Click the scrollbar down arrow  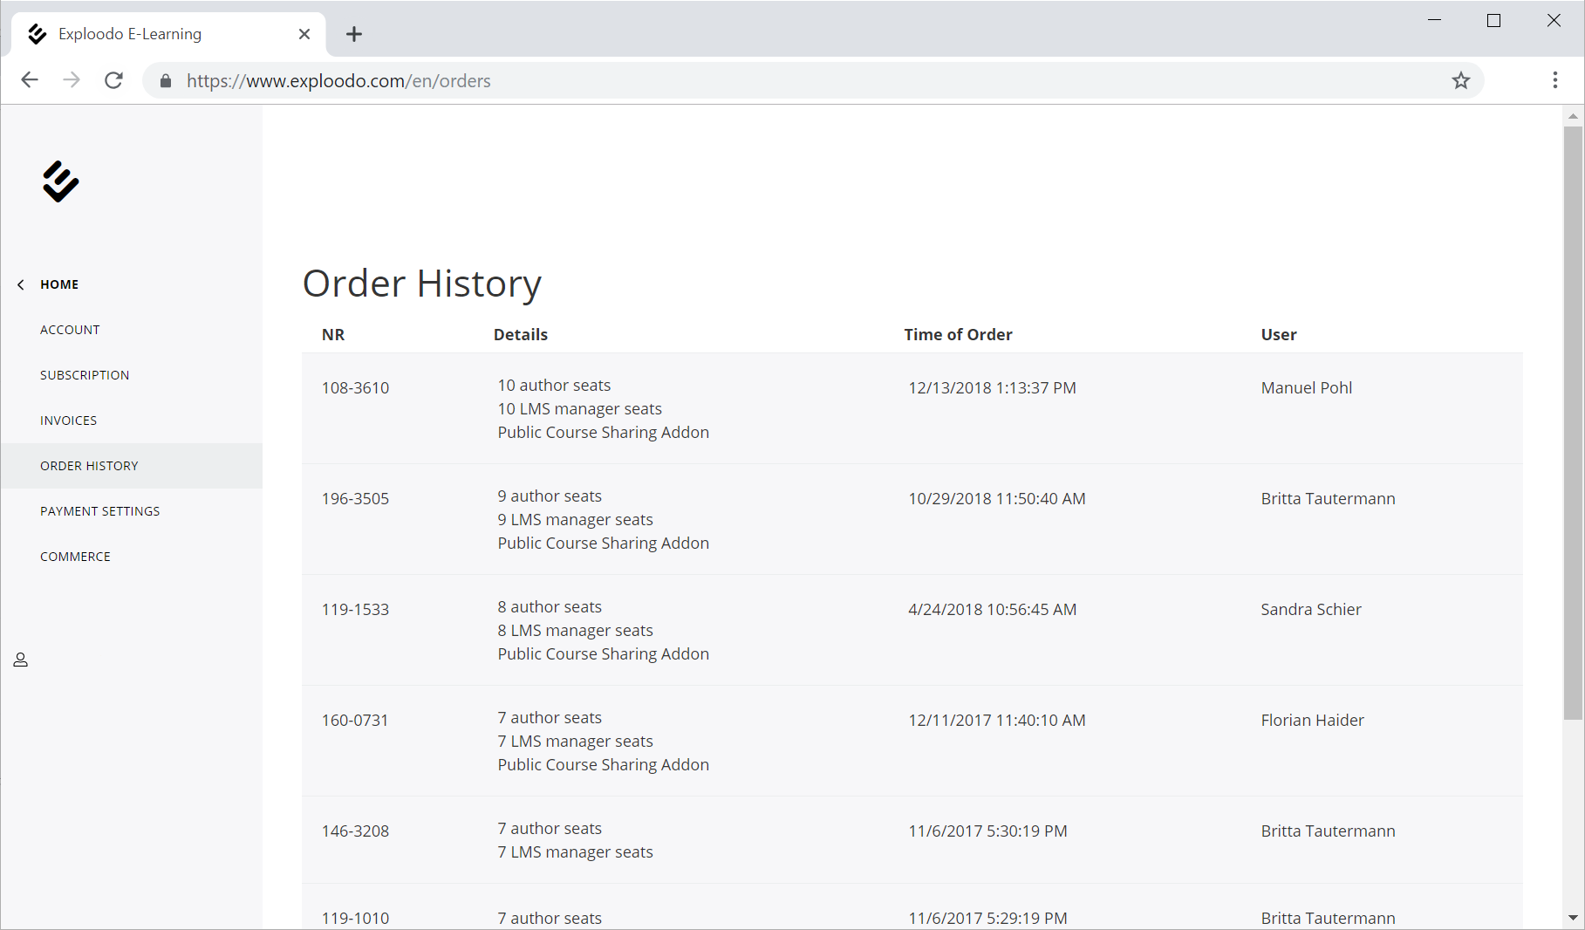(x=1573, y=918)
